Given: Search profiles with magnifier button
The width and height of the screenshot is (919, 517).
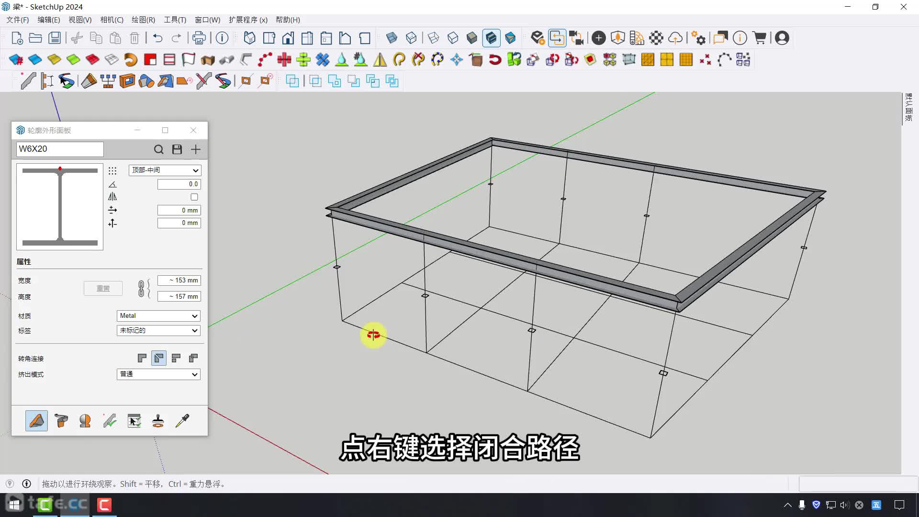Looking at the screenshot, I should pos(158,149).
